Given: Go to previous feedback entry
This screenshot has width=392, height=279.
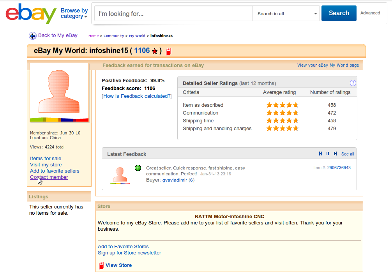Looking at the screenshot, I should pos(320,154).
